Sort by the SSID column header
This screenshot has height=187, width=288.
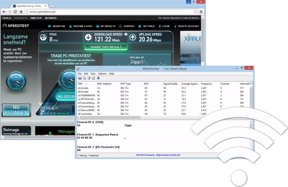tap(86, 84)
